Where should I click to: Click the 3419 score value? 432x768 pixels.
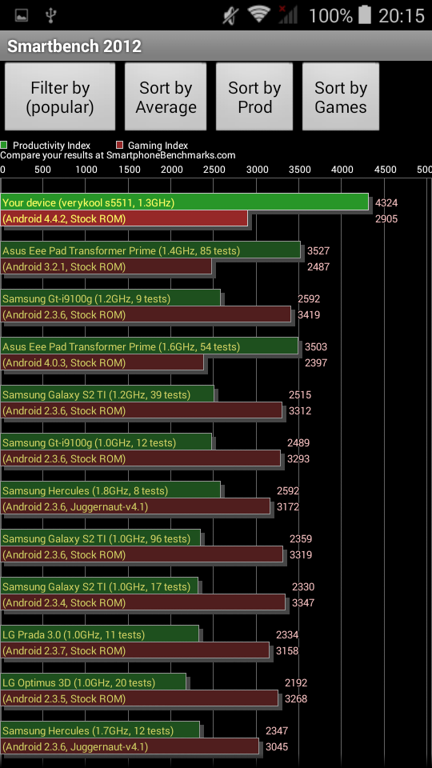309,315
